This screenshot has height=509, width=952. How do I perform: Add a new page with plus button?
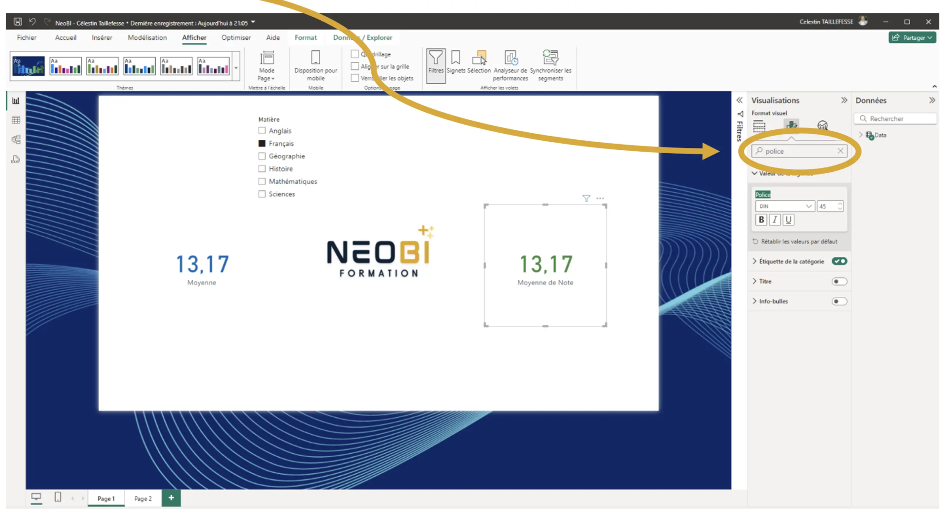pyautogui.click(x=171, y=498)
